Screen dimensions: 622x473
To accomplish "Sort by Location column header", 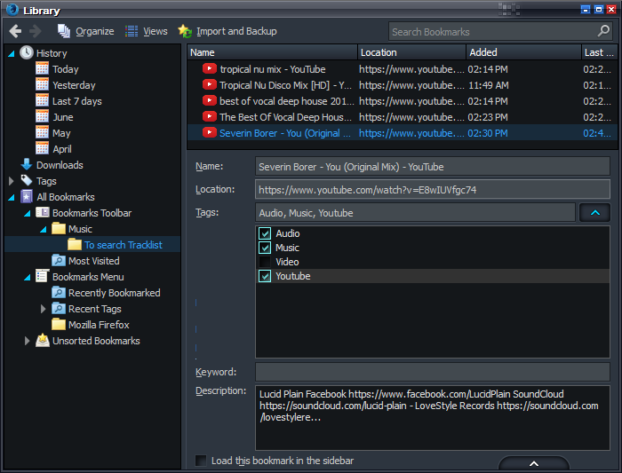I will (411, 52).
